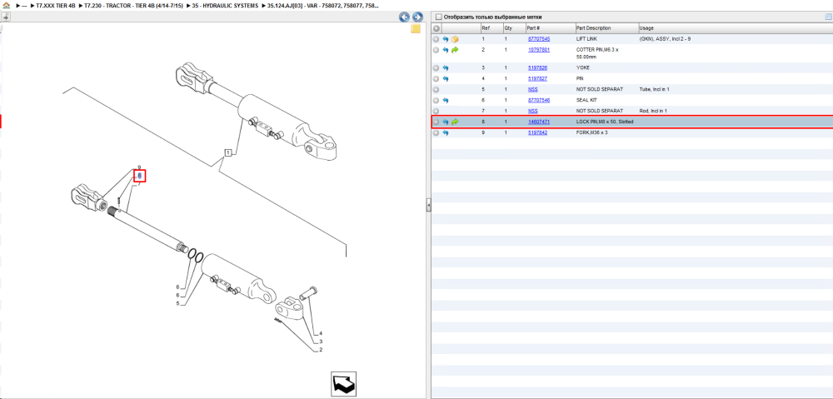The width and height of the screenshot is (833, 399).
Task: Sort by Part Description column header
Action: 606,28
